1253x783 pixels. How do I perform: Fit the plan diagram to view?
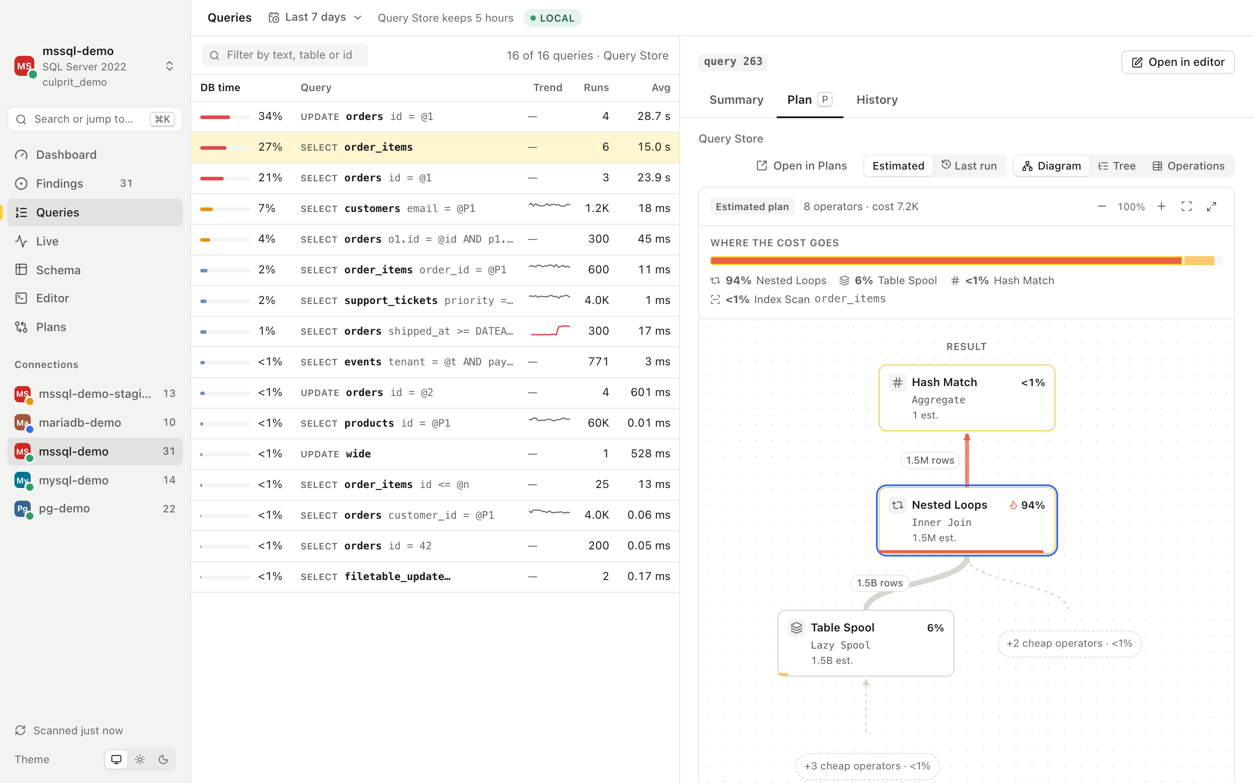point(1186,207)
